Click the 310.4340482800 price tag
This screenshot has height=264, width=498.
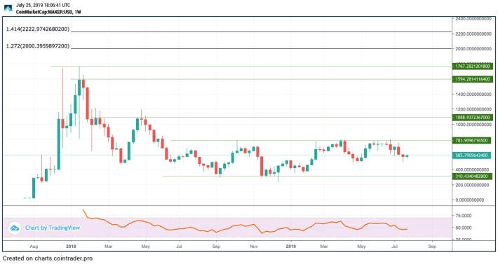(x=472, y=176)
